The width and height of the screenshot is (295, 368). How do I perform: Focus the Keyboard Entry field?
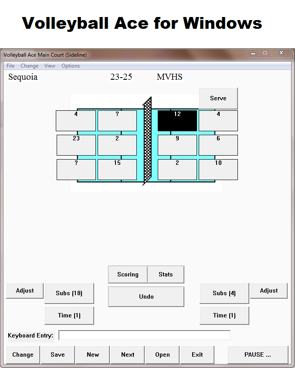coord(145,335)
